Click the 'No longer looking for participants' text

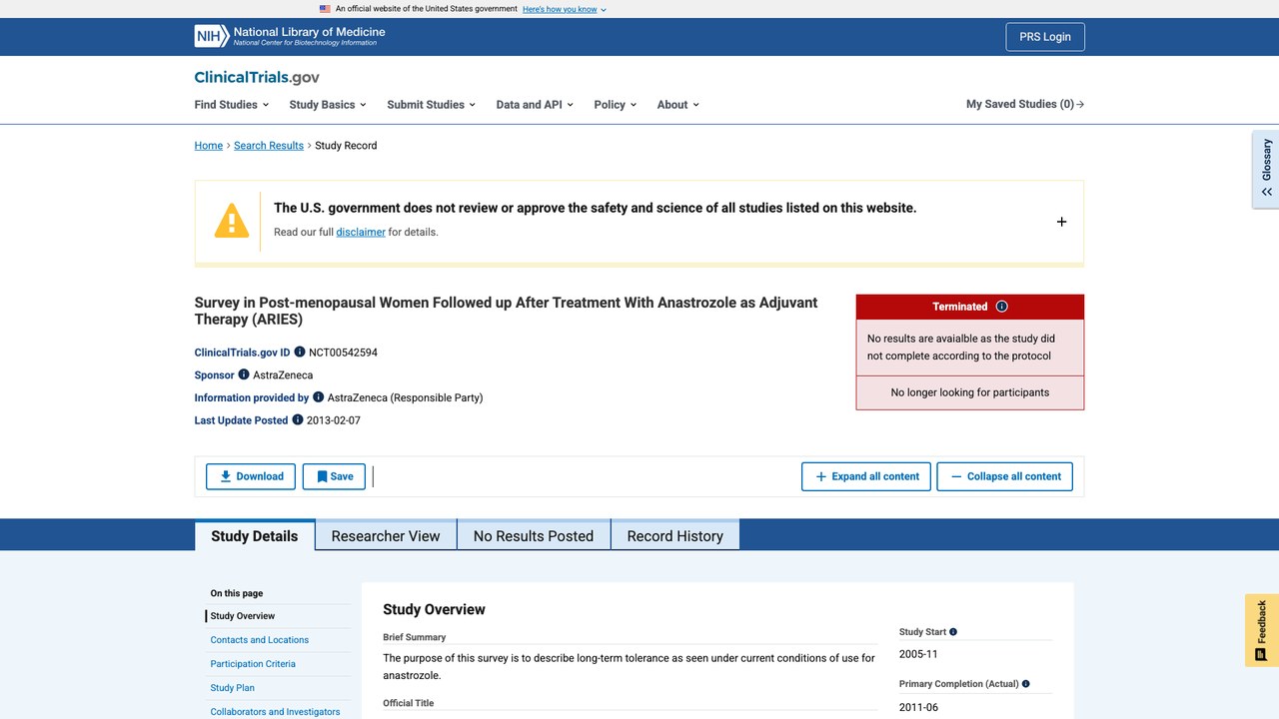click(x=970, y=392)
